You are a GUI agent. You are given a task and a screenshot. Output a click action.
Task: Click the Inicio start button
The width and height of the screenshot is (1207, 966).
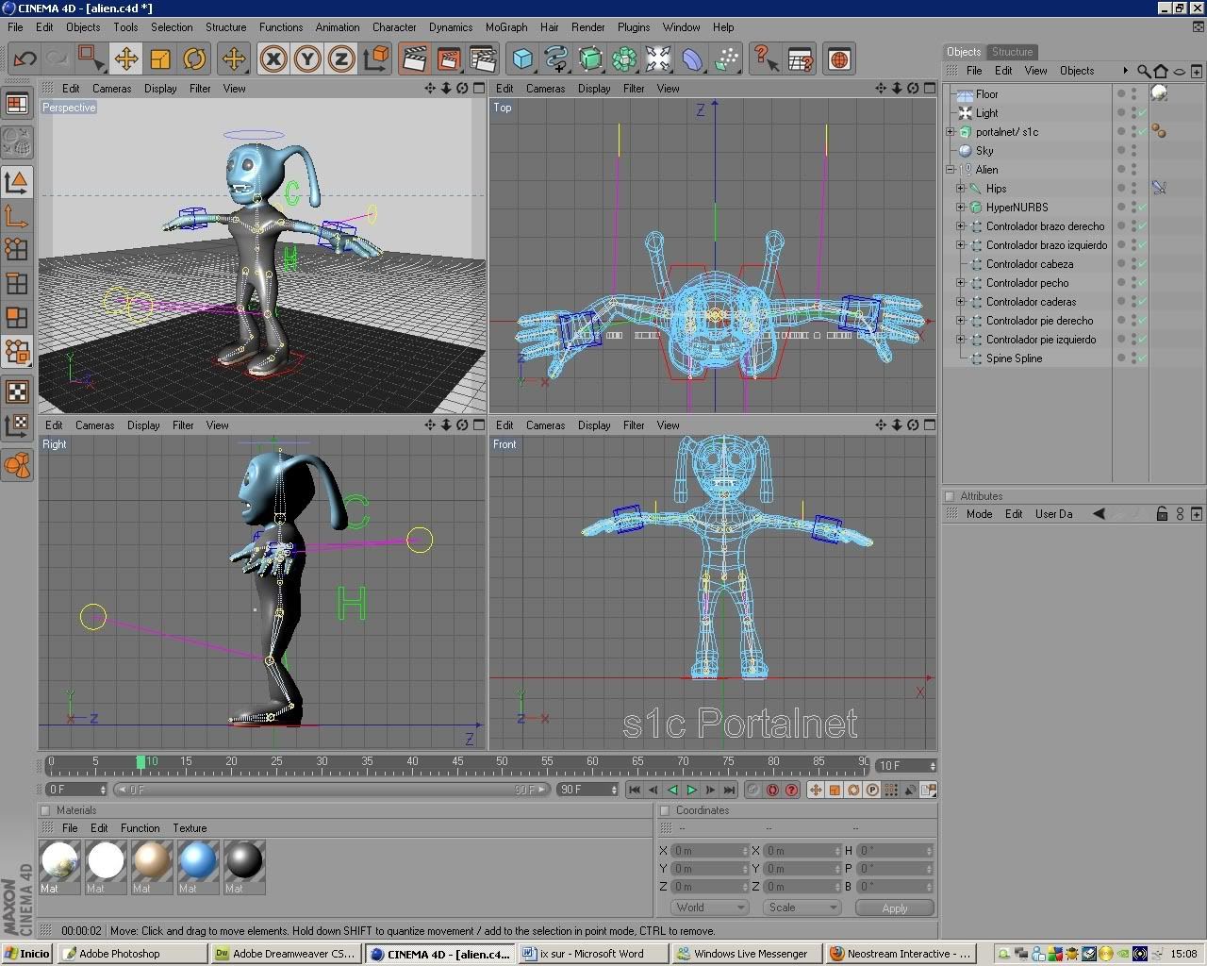point(26,954)
